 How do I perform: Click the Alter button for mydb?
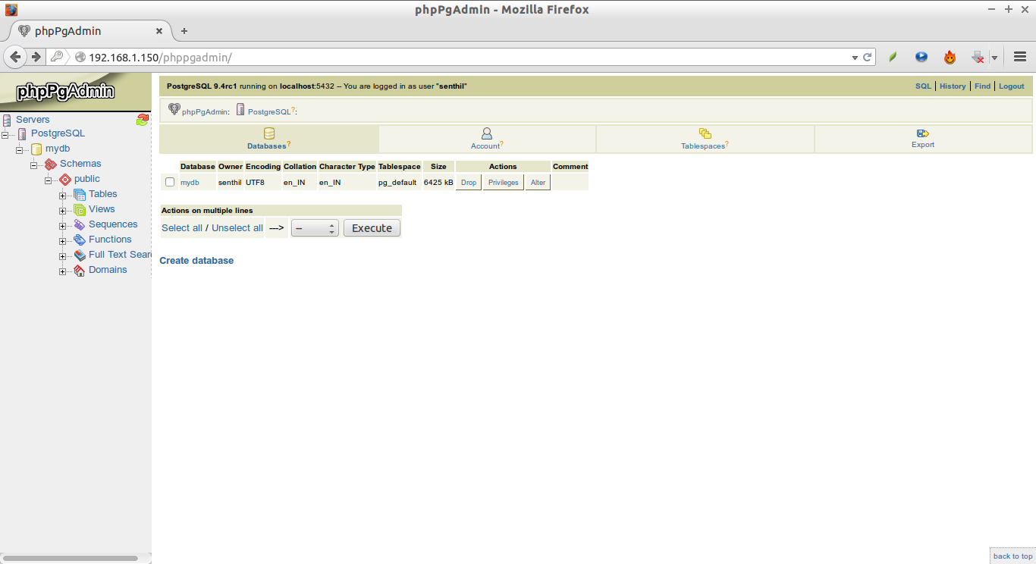538,183
